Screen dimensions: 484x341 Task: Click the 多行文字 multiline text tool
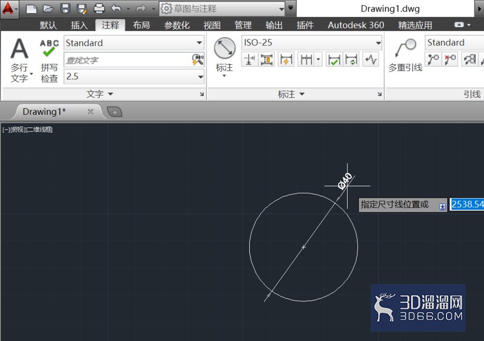tap(19, 60)
